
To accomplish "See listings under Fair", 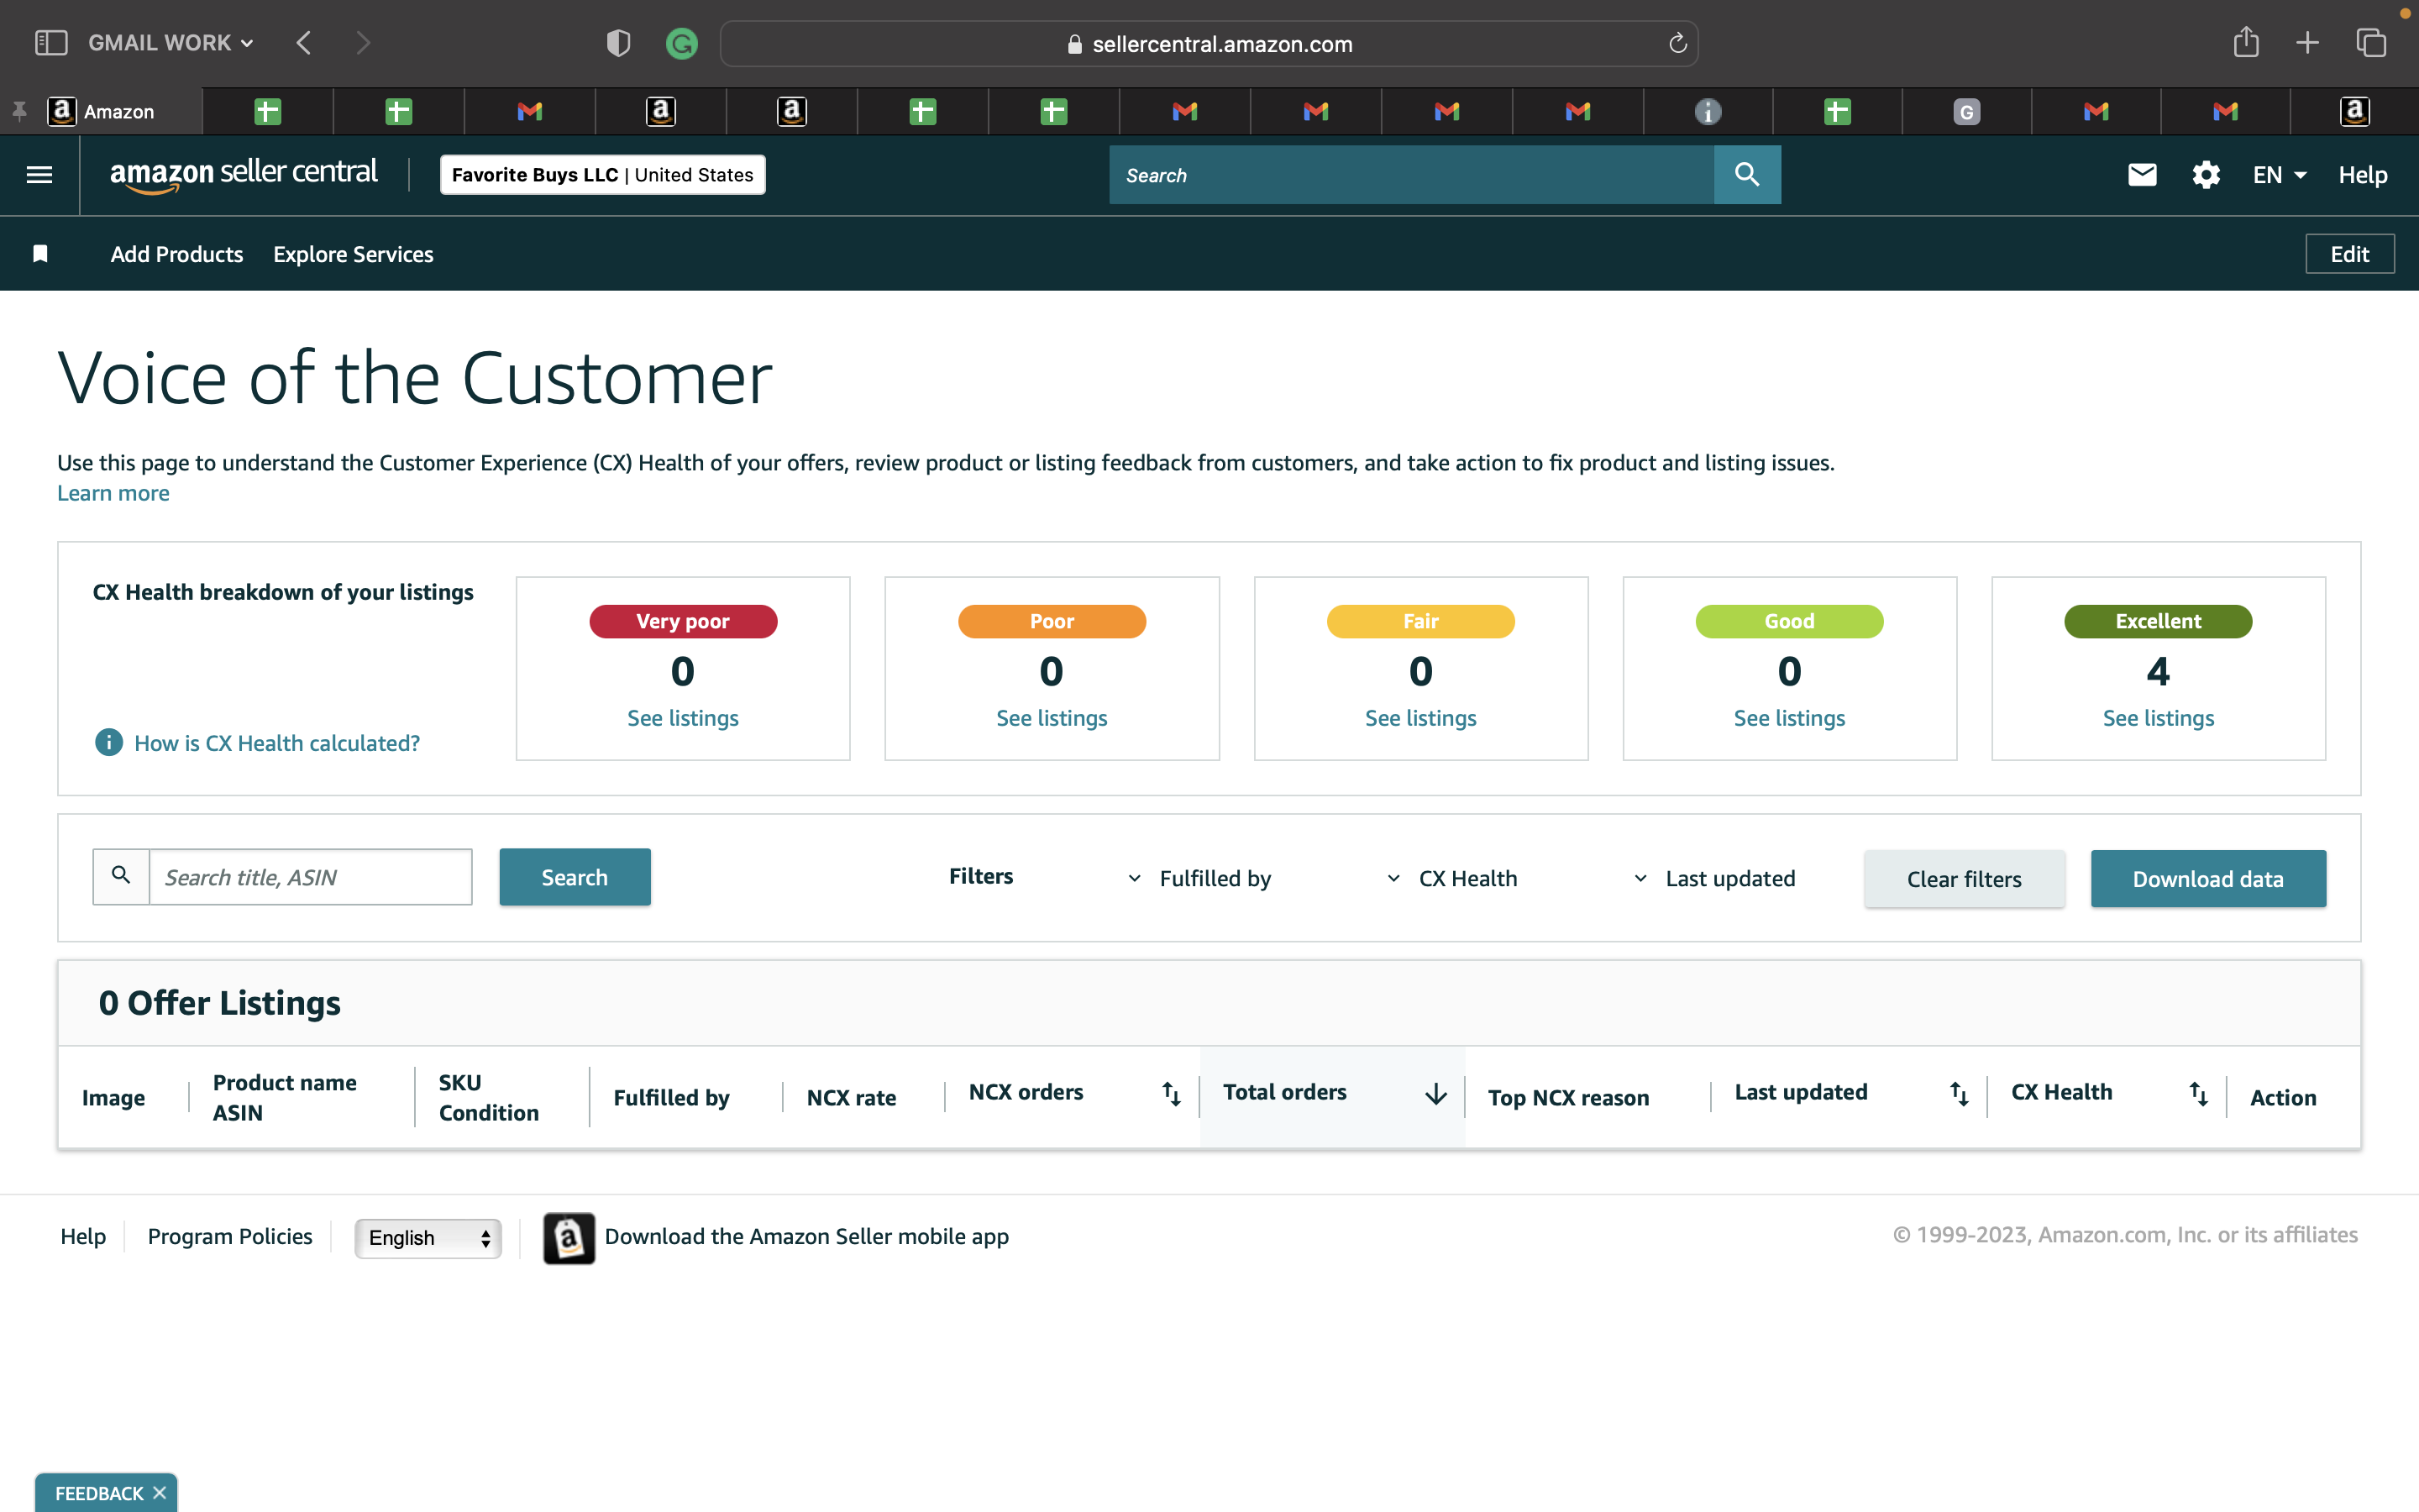I will [x=1420, y=718].
